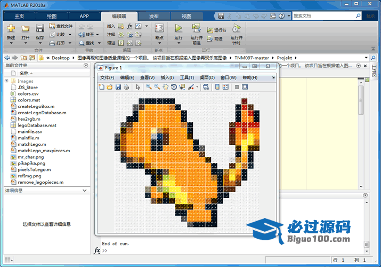The width and height of the screenshot is (381, 267).
Task: Click the Save Figure icon in Figure 1
Action: tap(118, 87)
